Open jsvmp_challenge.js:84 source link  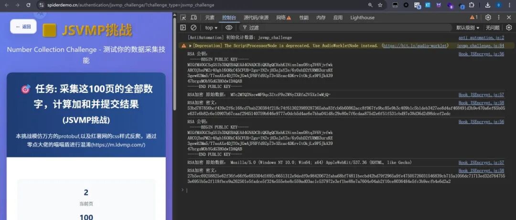(x=481, y=46)
